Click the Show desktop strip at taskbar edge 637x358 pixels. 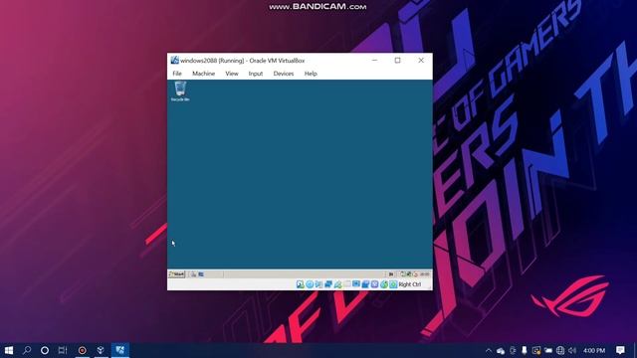pyautogui.click(x=635, y=350)
